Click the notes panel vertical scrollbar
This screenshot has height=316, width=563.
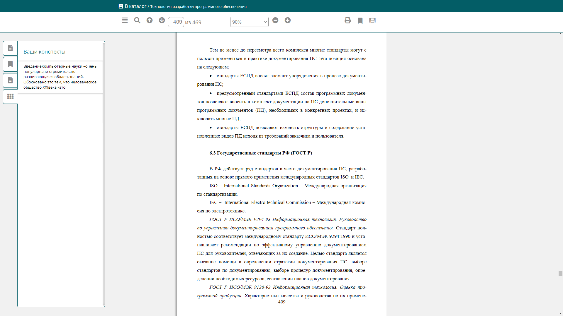104,174
